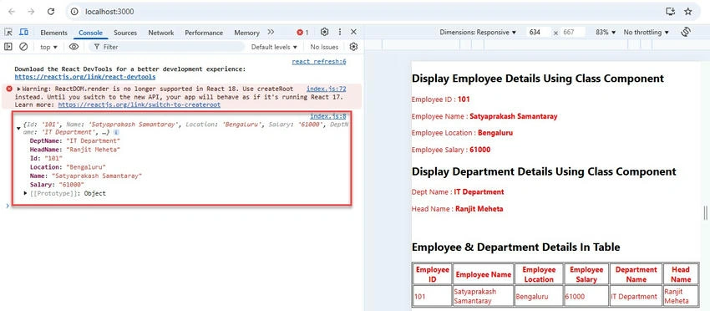This screenshot has width=710, height=311.
Task: Open the react refresh:6 source link
Action: [319, 62]
